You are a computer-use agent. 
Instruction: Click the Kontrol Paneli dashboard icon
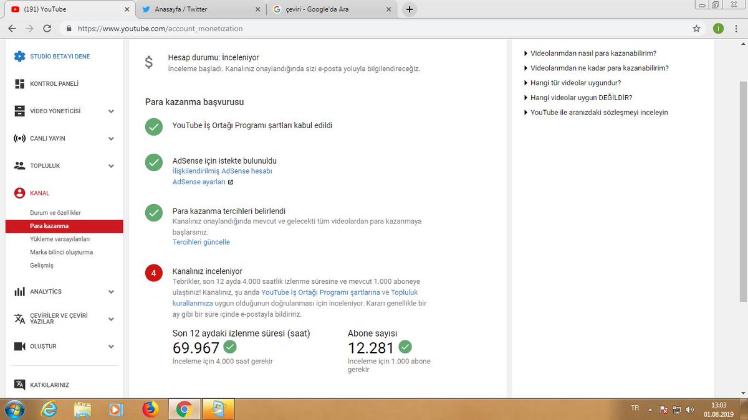pyautogui.click(x=19, y=83)
